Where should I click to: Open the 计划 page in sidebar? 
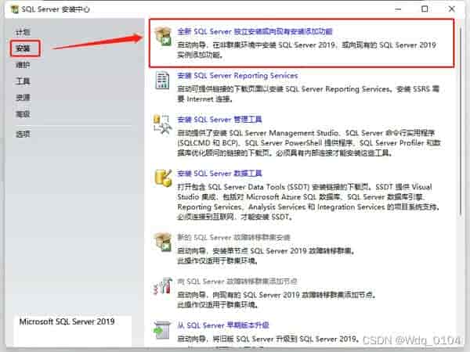[x=23, y=32]
